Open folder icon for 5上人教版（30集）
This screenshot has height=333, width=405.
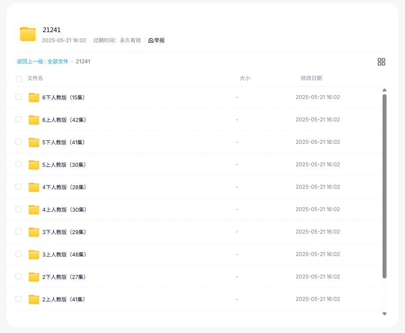(34, 165)
